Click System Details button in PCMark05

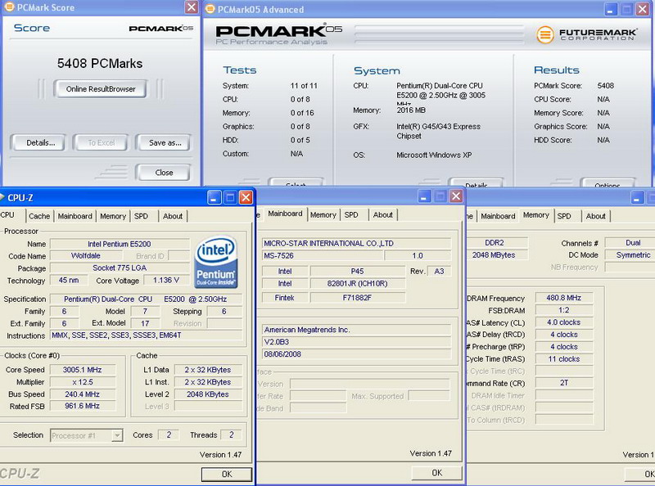[x=476, y=183]
